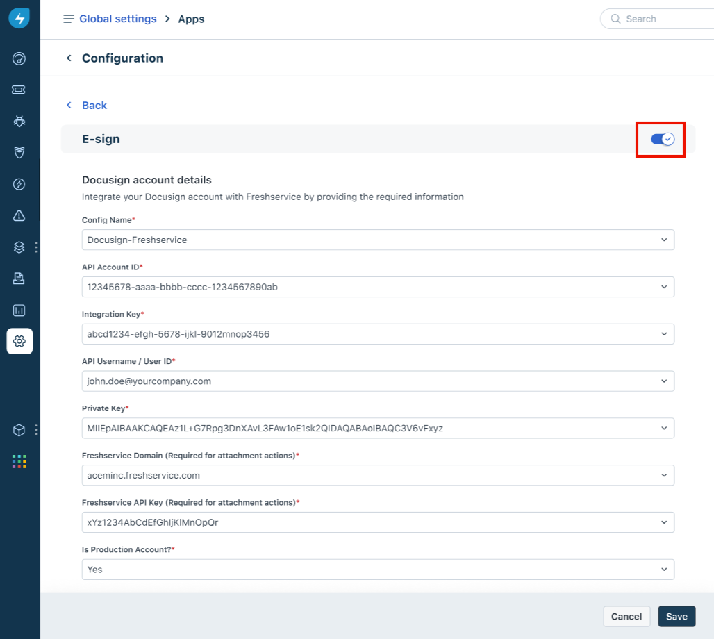
Task: Click the search magnifier icon
Action: pos(615,19)
